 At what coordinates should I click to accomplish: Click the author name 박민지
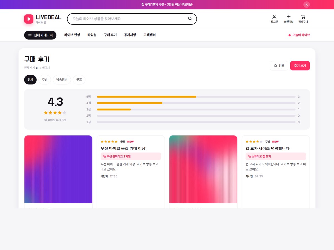click(x=104, y=176)
